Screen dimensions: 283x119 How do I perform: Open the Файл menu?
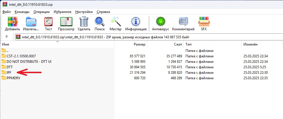coord(6,12)
